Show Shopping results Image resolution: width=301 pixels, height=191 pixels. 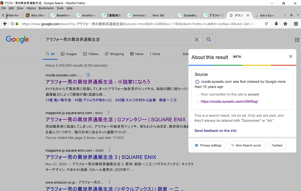(114, 54)
